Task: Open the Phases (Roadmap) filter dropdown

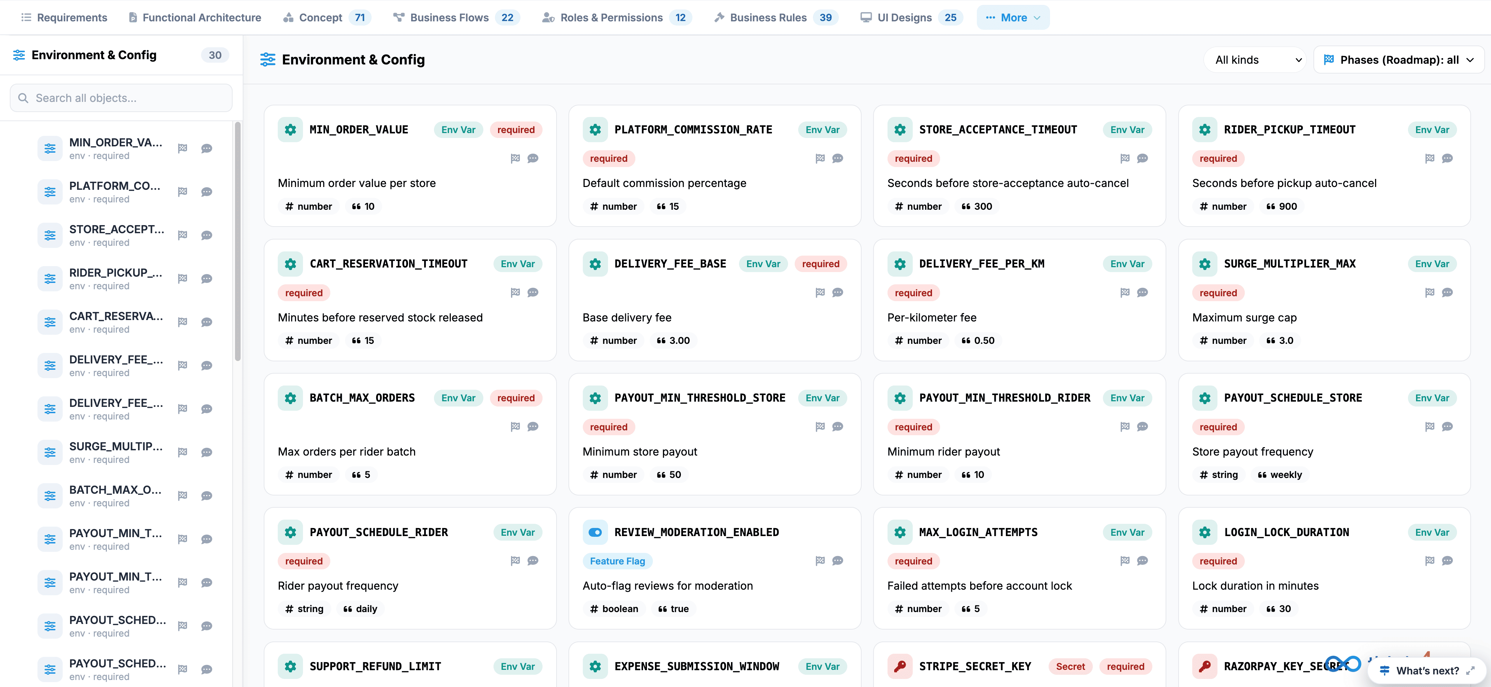Action: (x=1399, y=60)
